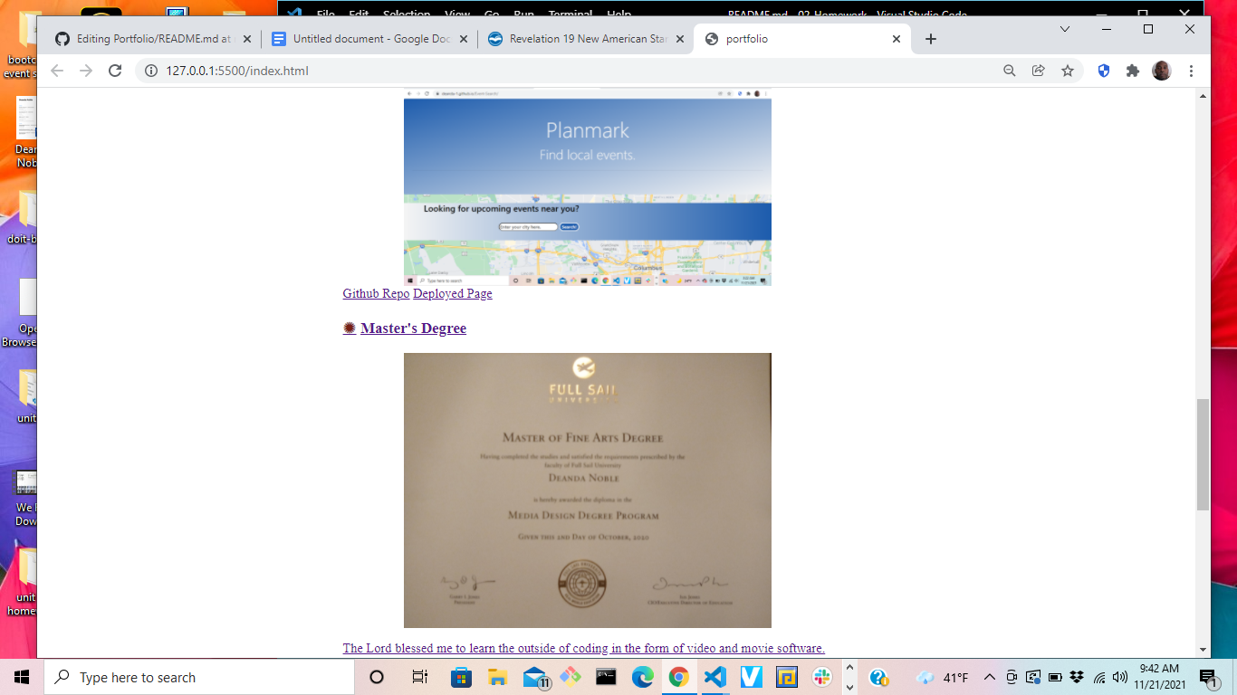
Task: Click the taskbar search box
Action: tap(199, 677)
